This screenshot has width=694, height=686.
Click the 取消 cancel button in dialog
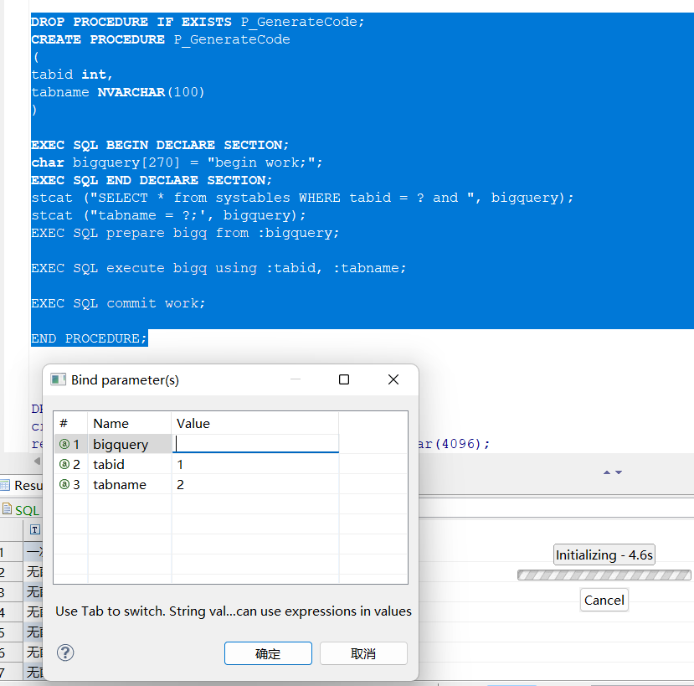point(363,653)
